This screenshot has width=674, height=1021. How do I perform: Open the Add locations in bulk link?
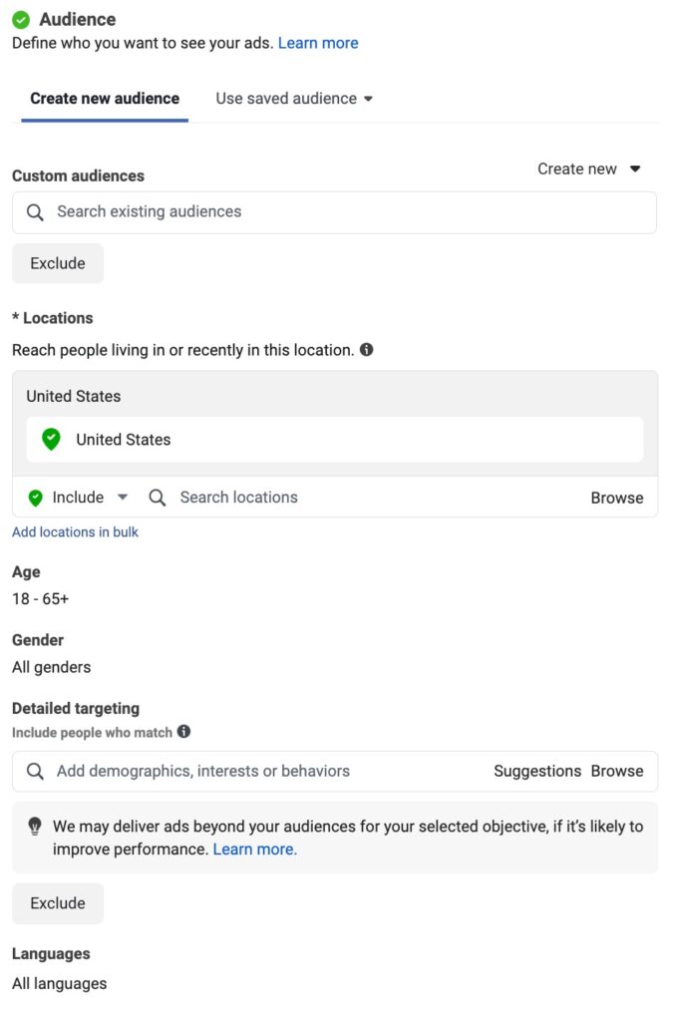tap(75, 532)
